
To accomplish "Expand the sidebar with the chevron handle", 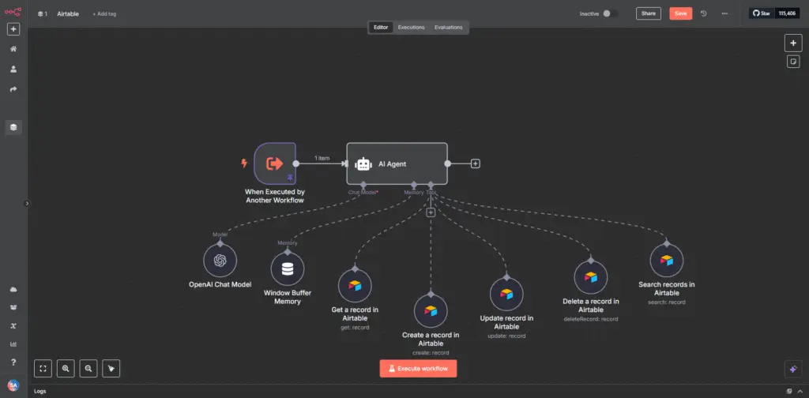I will click(28, 203).
